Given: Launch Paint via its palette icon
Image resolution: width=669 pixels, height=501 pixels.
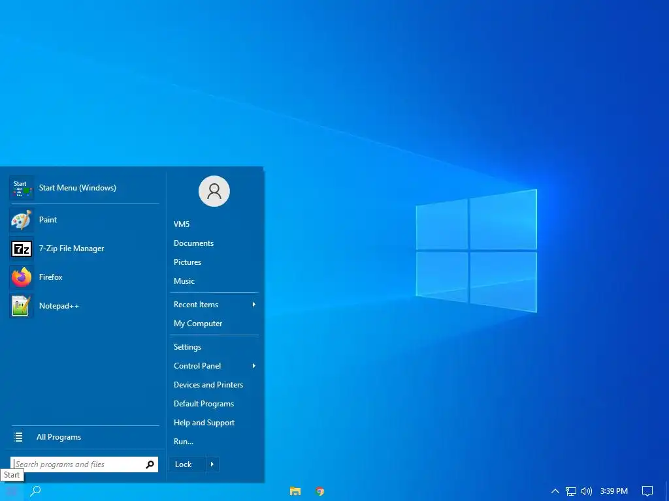Looking at the screenshot, I should (x=22, y=220).
